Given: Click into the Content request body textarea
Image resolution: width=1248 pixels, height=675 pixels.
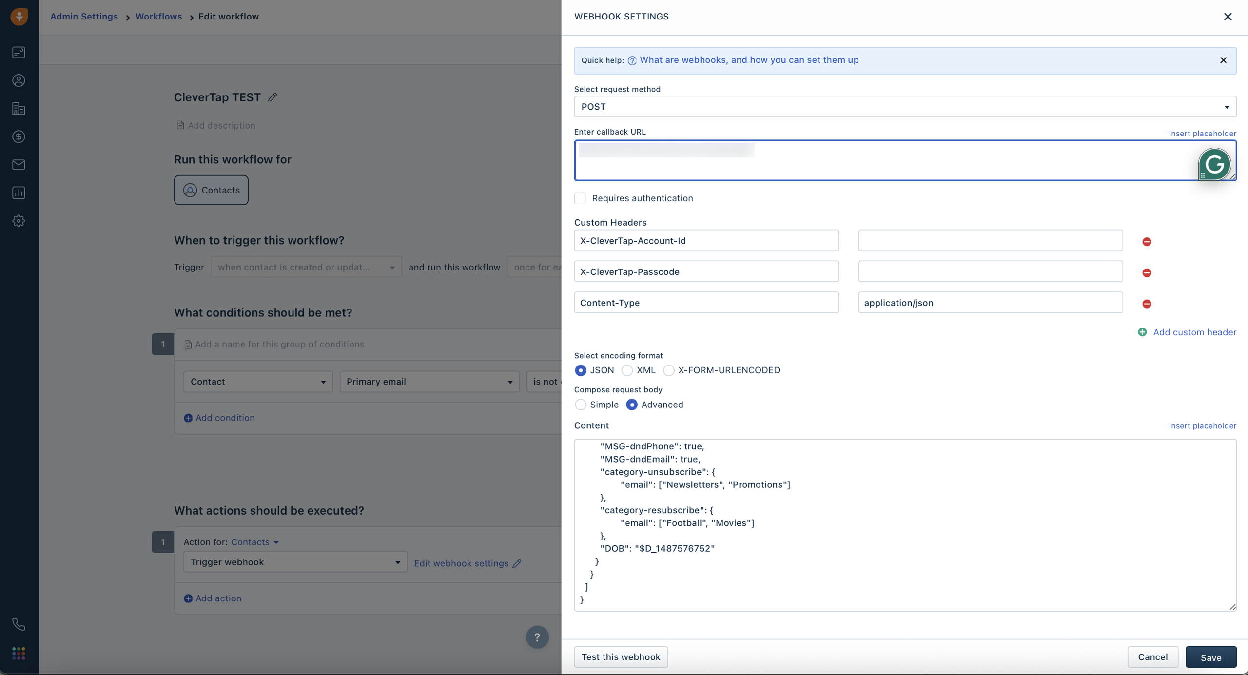Looking at the screenshot, I should click(x=905, y=525).
